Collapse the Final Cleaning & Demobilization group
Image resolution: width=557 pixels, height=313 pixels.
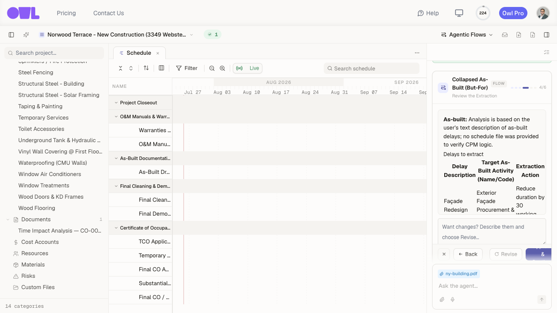click(116, 186)
